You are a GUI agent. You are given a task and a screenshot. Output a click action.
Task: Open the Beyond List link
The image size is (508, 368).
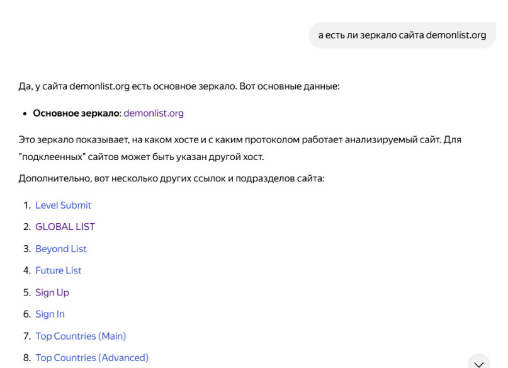(x=61, y=249)
